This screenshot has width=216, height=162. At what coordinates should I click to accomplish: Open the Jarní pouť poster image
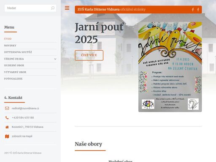click(170, 67)
